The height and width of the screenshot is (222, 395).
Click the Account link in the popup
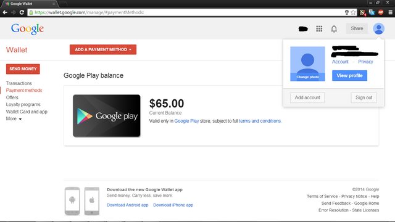coord(340,62)
